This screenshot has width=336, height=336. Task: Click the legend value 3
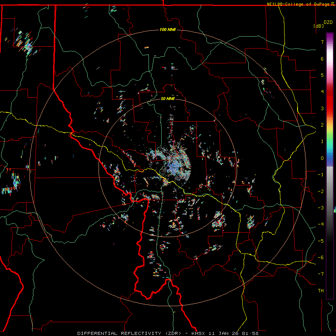(322, 108)
